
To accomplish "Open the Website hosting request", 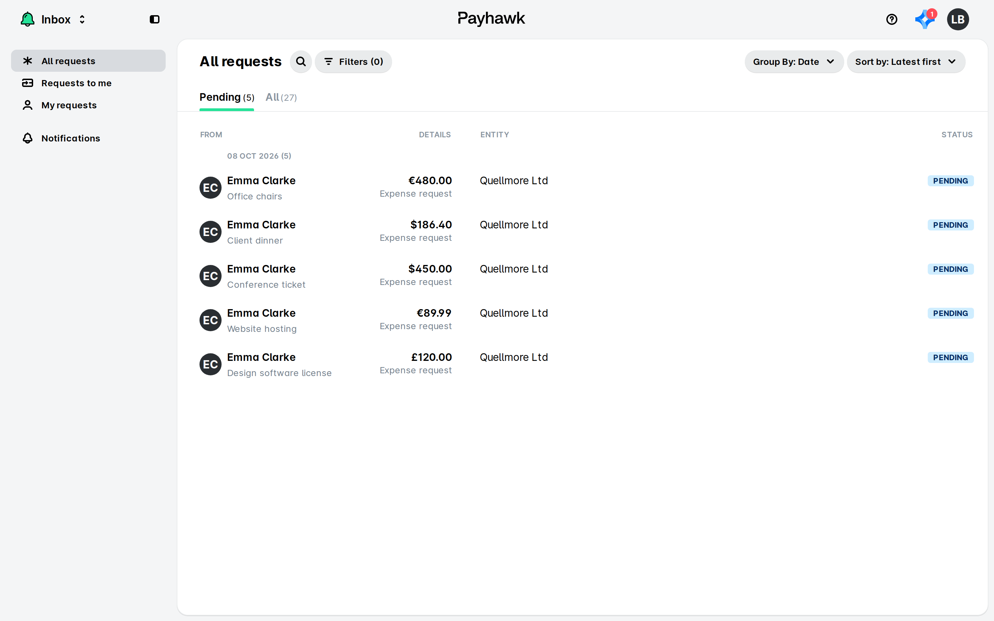I will click(586, 321).
